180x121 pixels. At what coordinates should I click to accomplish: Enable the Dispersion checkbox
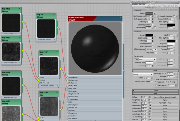point(156,53)
